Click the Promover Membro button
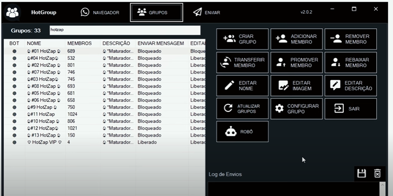The width and height of the screenshot is (393, 196). (297, 63)
